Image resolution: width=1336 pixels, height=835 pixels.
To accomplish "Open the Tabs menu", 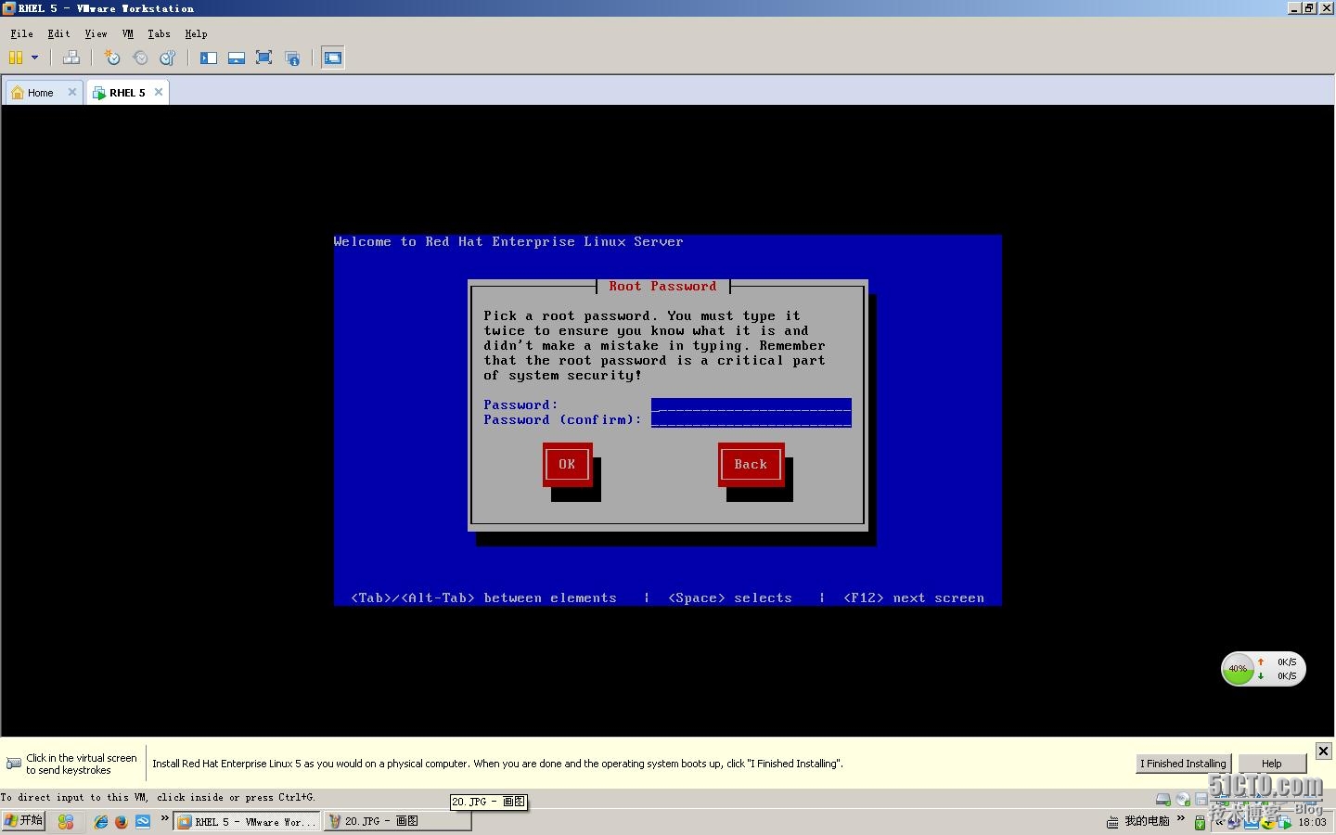I will [159, 33].
